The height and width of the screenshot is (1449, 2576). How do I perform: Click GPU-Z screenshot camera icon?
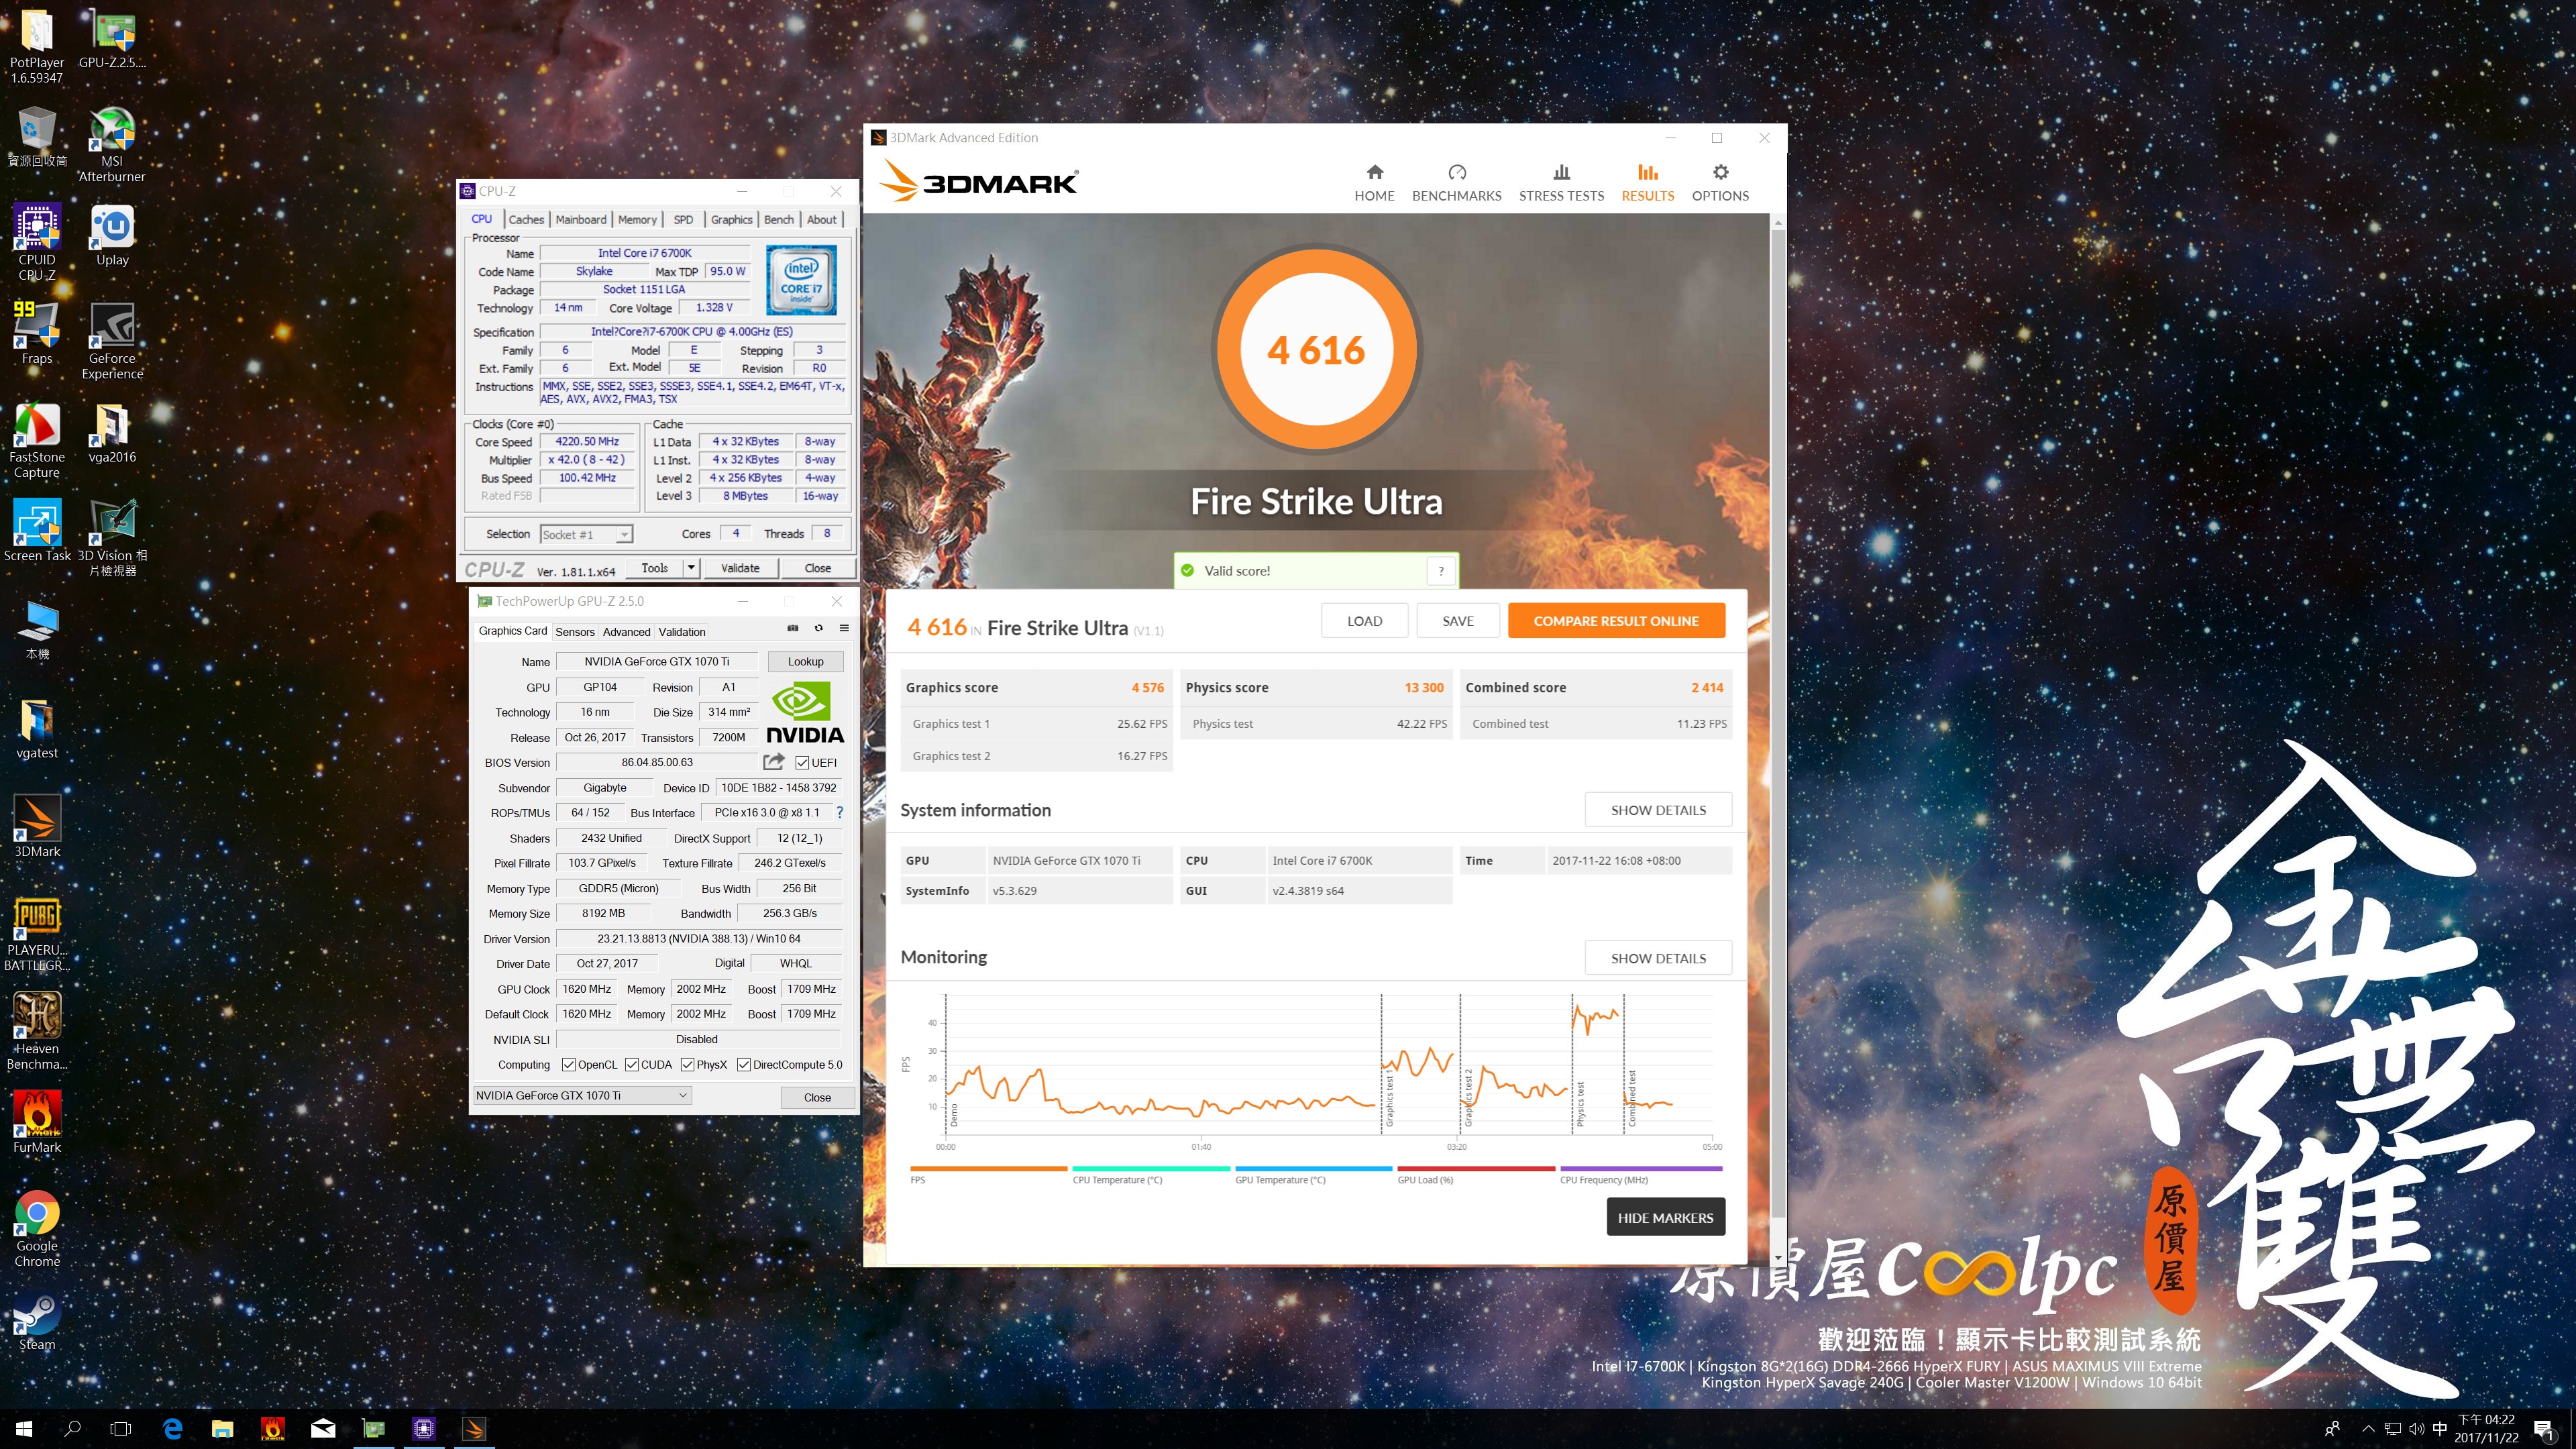(x=793, y=629)
